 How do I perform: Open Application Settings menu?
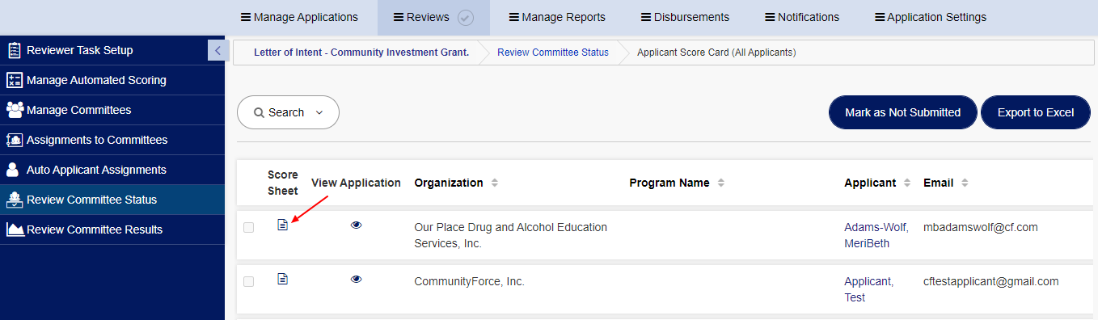coord(930,17)
